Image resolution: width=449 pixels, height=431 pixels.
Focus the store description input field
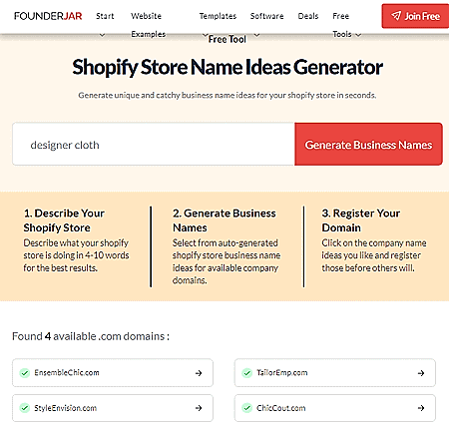point(154,144)
